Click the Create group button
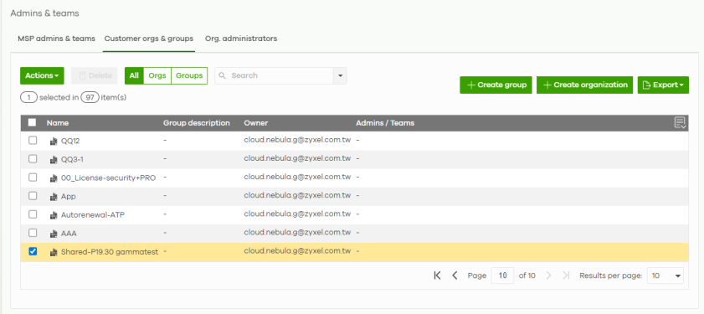704x314 pixels. [496, 85]
